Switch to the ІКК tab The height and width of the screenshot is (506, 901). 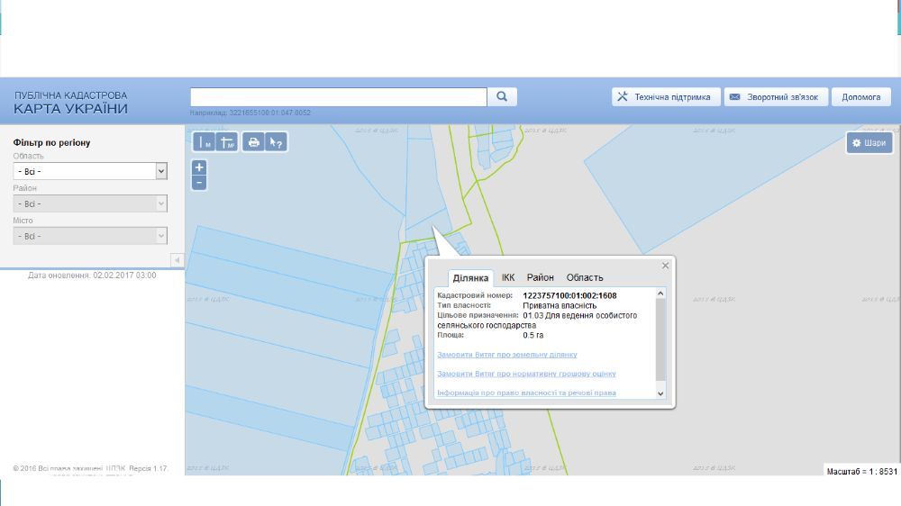tap(508, 277)
